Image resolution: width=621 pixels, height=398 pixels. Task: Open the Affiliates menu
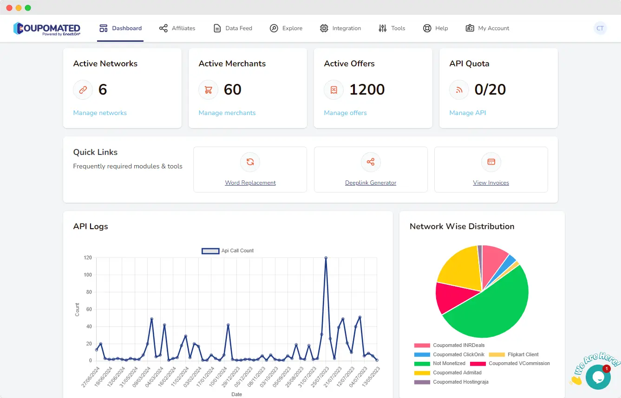(177, 28)
